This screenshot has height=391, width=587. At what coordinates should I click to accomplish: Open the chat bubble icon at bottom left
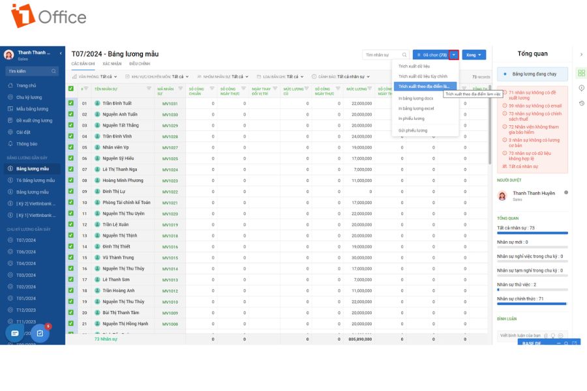(x=14, y=333)
